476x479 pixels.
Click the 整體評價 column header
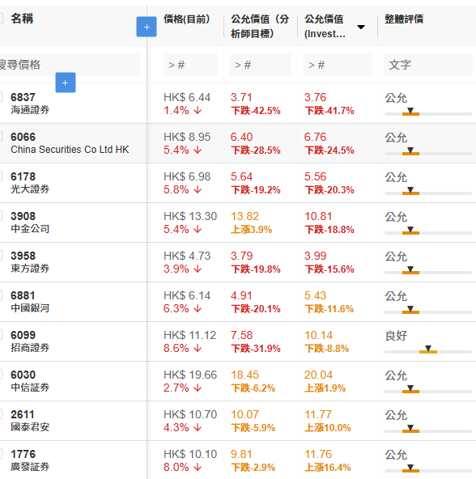coord(404,19)
